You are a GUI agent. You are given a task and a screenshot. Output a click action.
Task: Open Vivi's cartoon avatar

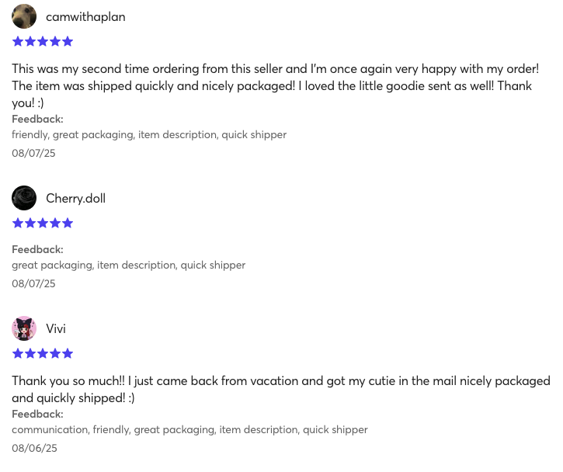24,328
